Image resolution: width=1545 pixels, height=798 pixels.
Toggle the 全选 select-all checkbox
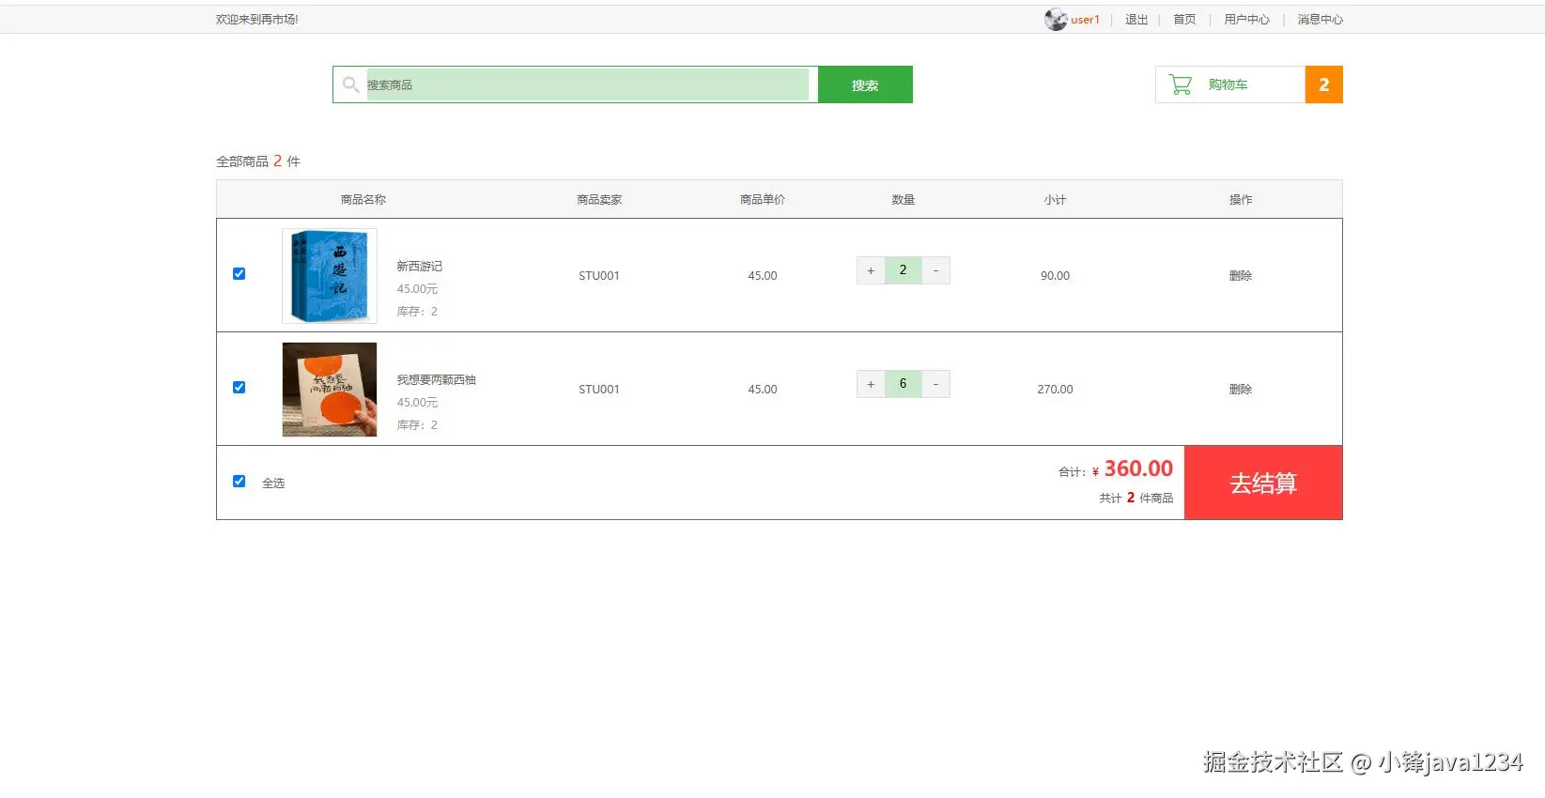(x=239, y=482)
